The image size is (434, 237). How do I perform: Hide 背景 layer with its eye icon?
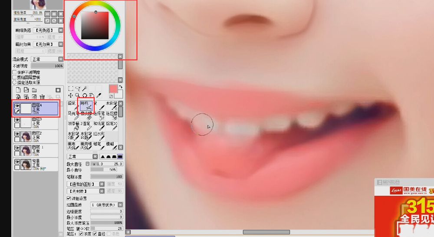[x=17, y=162]
